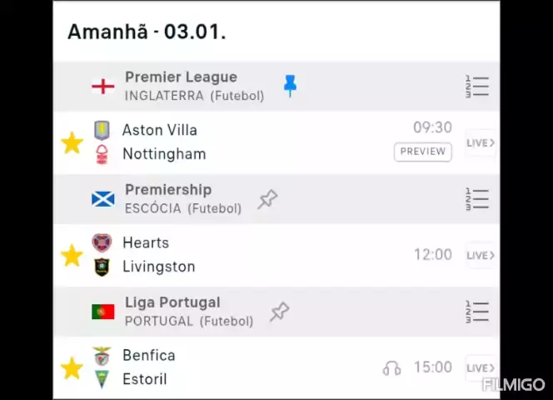Screen dimensions: 553x400
Task: Open PREVIEW for Aston Villa match
Action: coord(422,152)
